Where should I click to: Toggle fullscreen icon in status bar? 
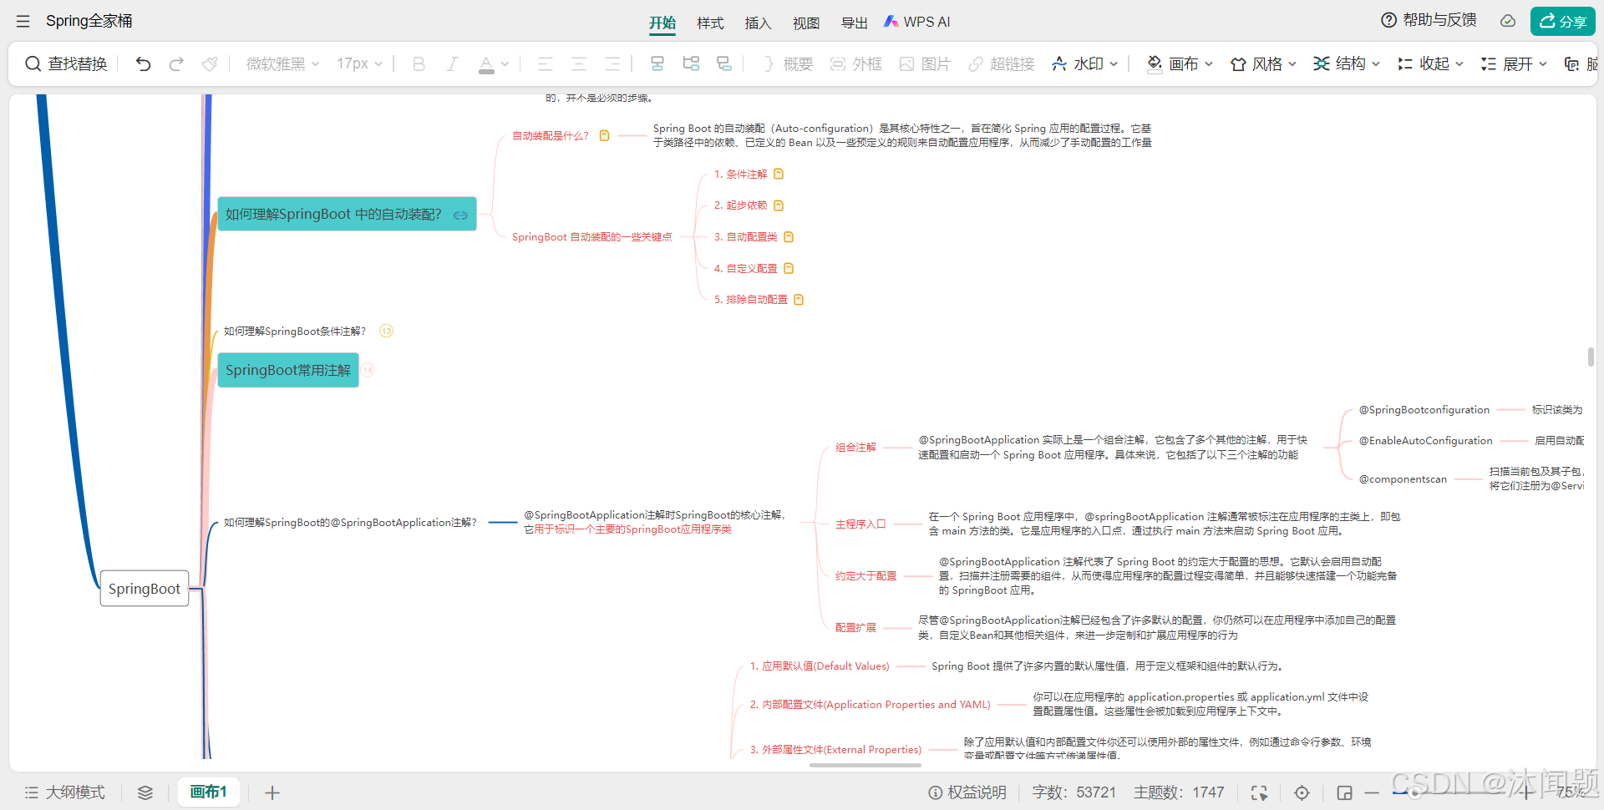coord(1259,792)
